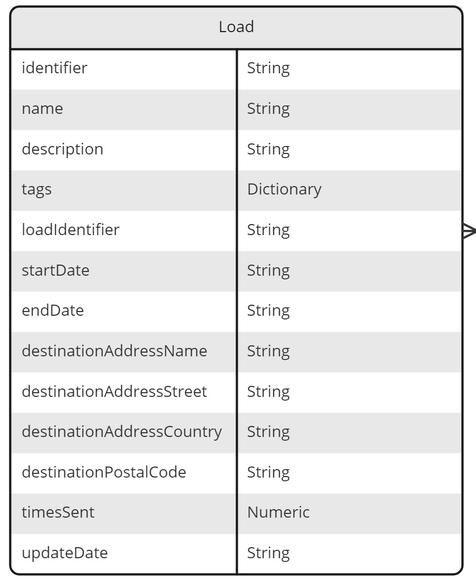476x583 pixels.
Task: Click the endDate field cell
Action: coord(123,312)
